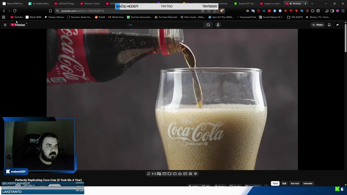Toggle the audio boost icon under the video
The image size is (347, 195).
click(154, 174)
